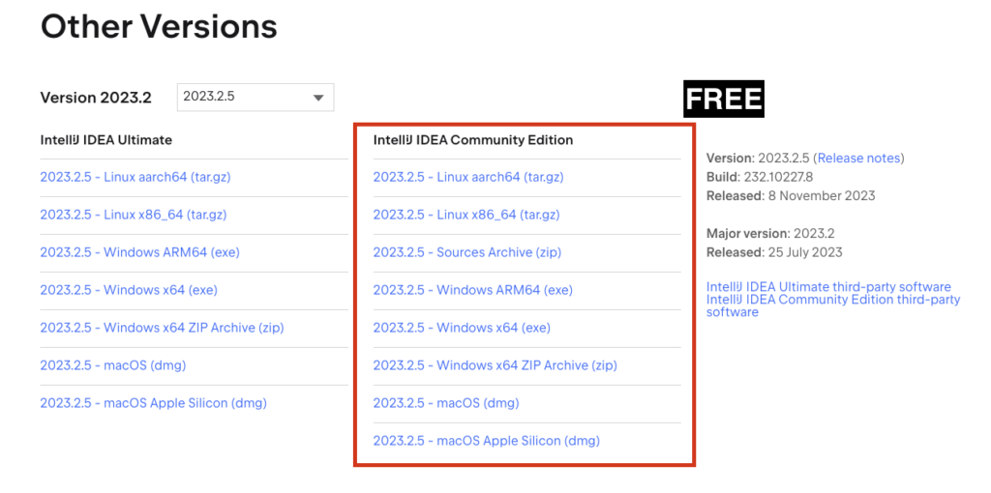Download Community Edition Linux x86_64 (tar.gz)
This screenshot has height=493, width=991.
(466, 216)
